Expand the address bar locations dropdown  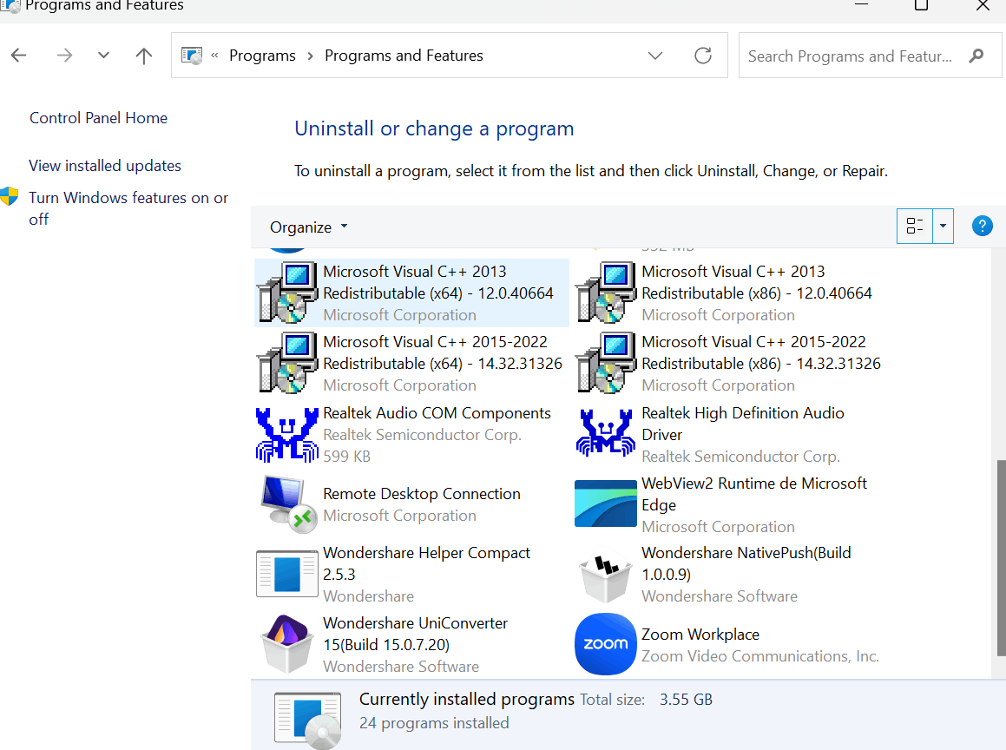(655, 55)
